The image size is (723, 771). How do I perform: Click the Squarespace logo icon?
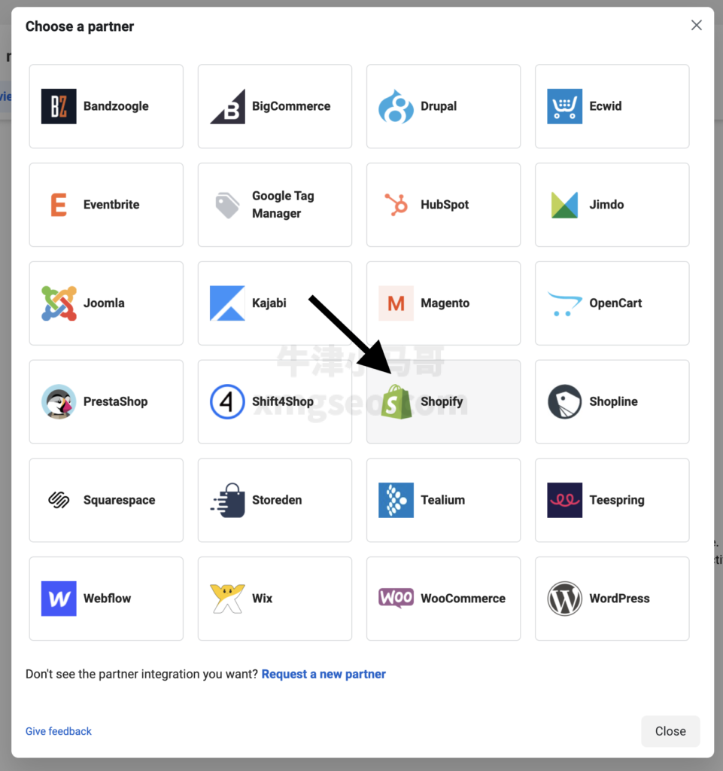[59, 500]
